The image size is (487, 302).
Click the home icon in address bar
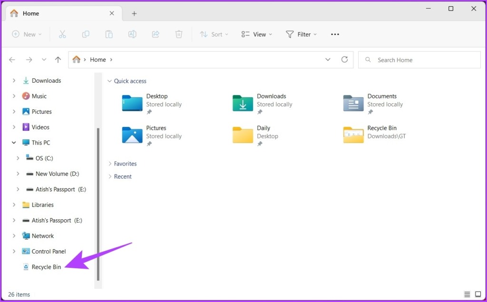point(77,59)
